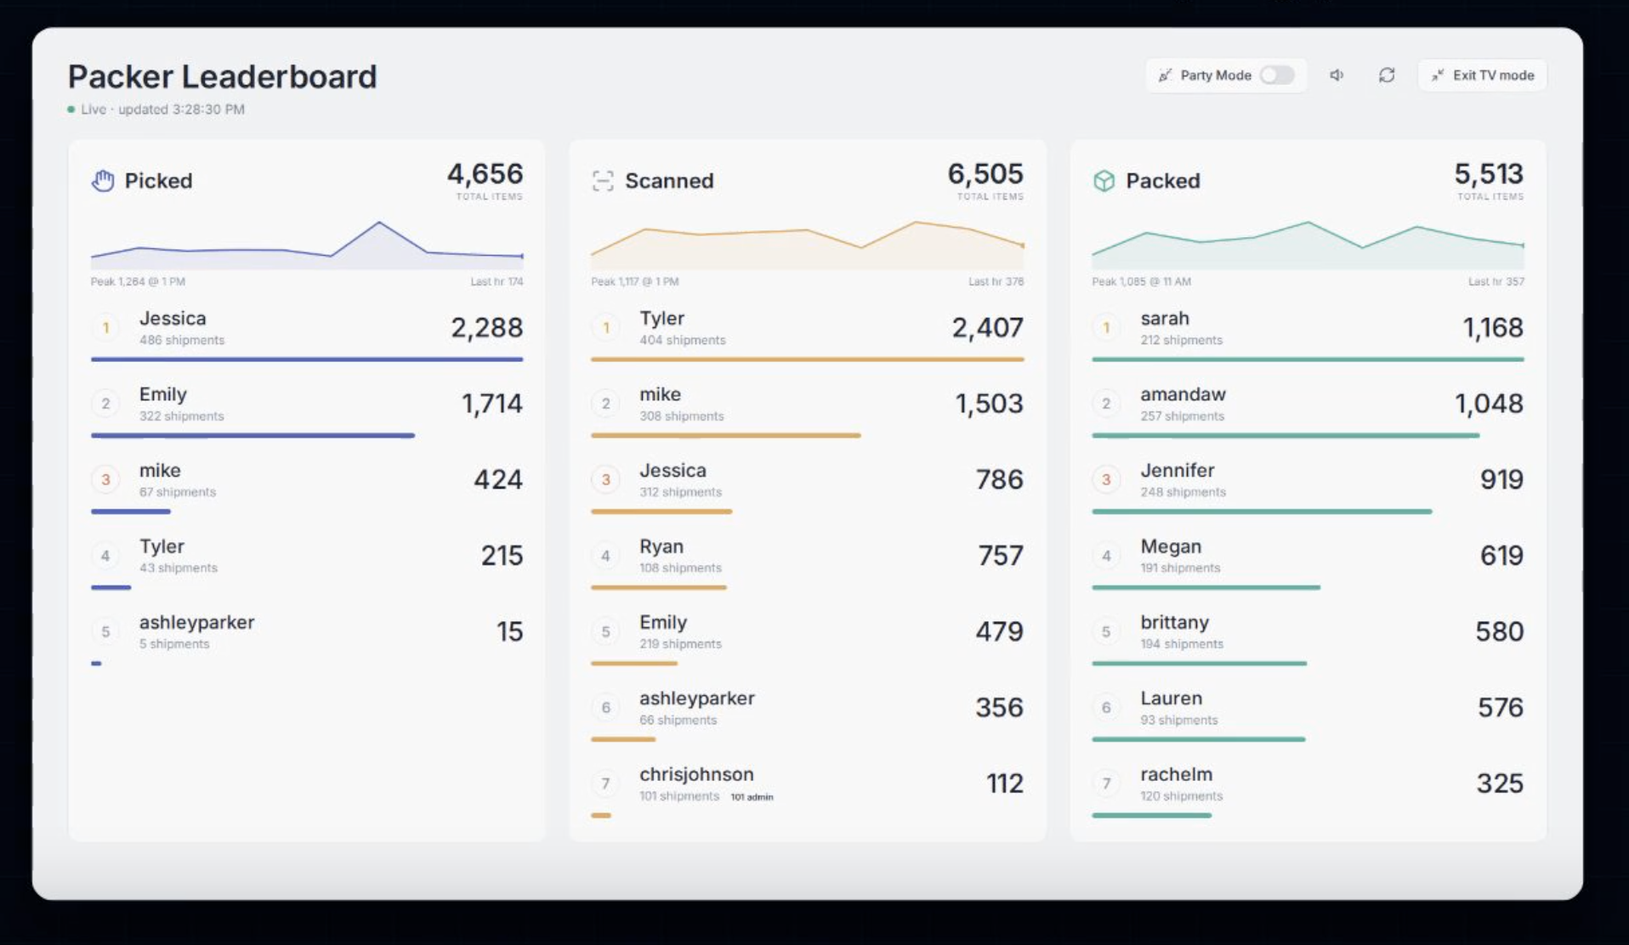Click rank 1 badge beside Tyler in Scanned
The height and width of the screenshot is (945, 1629).
(606, 327)
